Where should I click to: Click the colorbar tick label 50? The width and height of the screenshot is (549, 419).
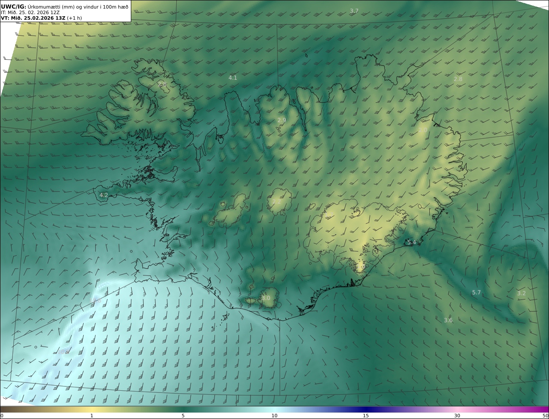click(545, 416)
